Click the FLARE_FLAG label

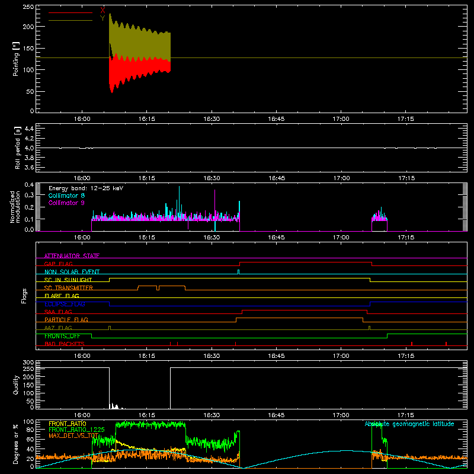[x=62, y=296]
